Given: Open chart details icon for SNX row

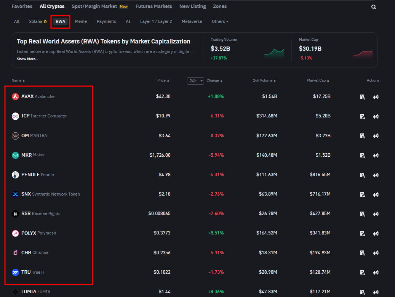Looking at the screenshot, I should pos(362,194).
